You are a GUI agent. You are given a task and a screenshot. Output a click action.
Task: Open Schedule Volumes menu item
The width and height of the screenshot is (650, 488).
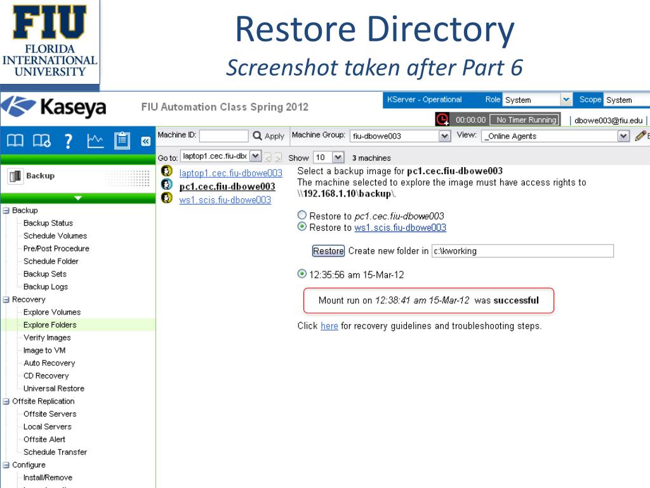pos(55,236)
